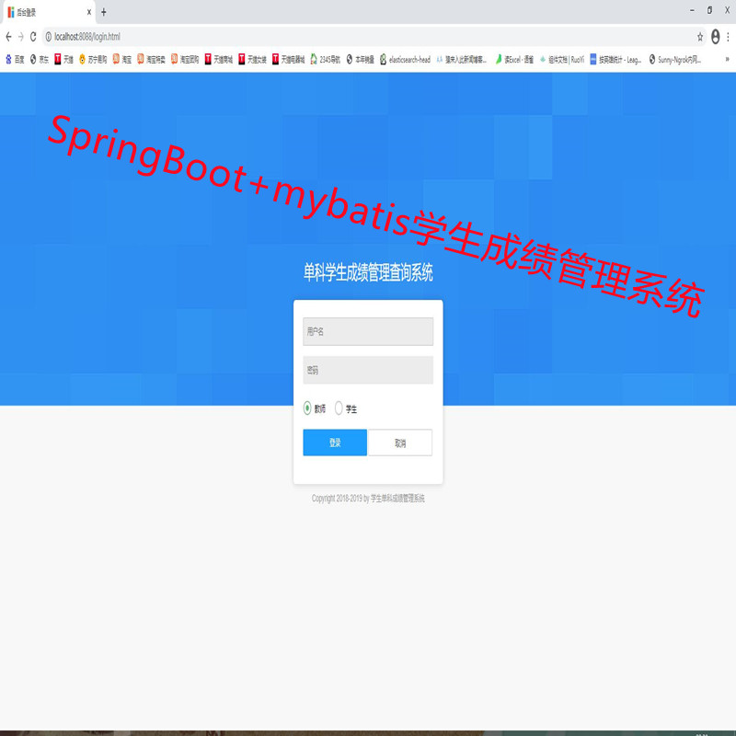
Task: Open the 2345导航 bookmark
Action: coord(326,59)
